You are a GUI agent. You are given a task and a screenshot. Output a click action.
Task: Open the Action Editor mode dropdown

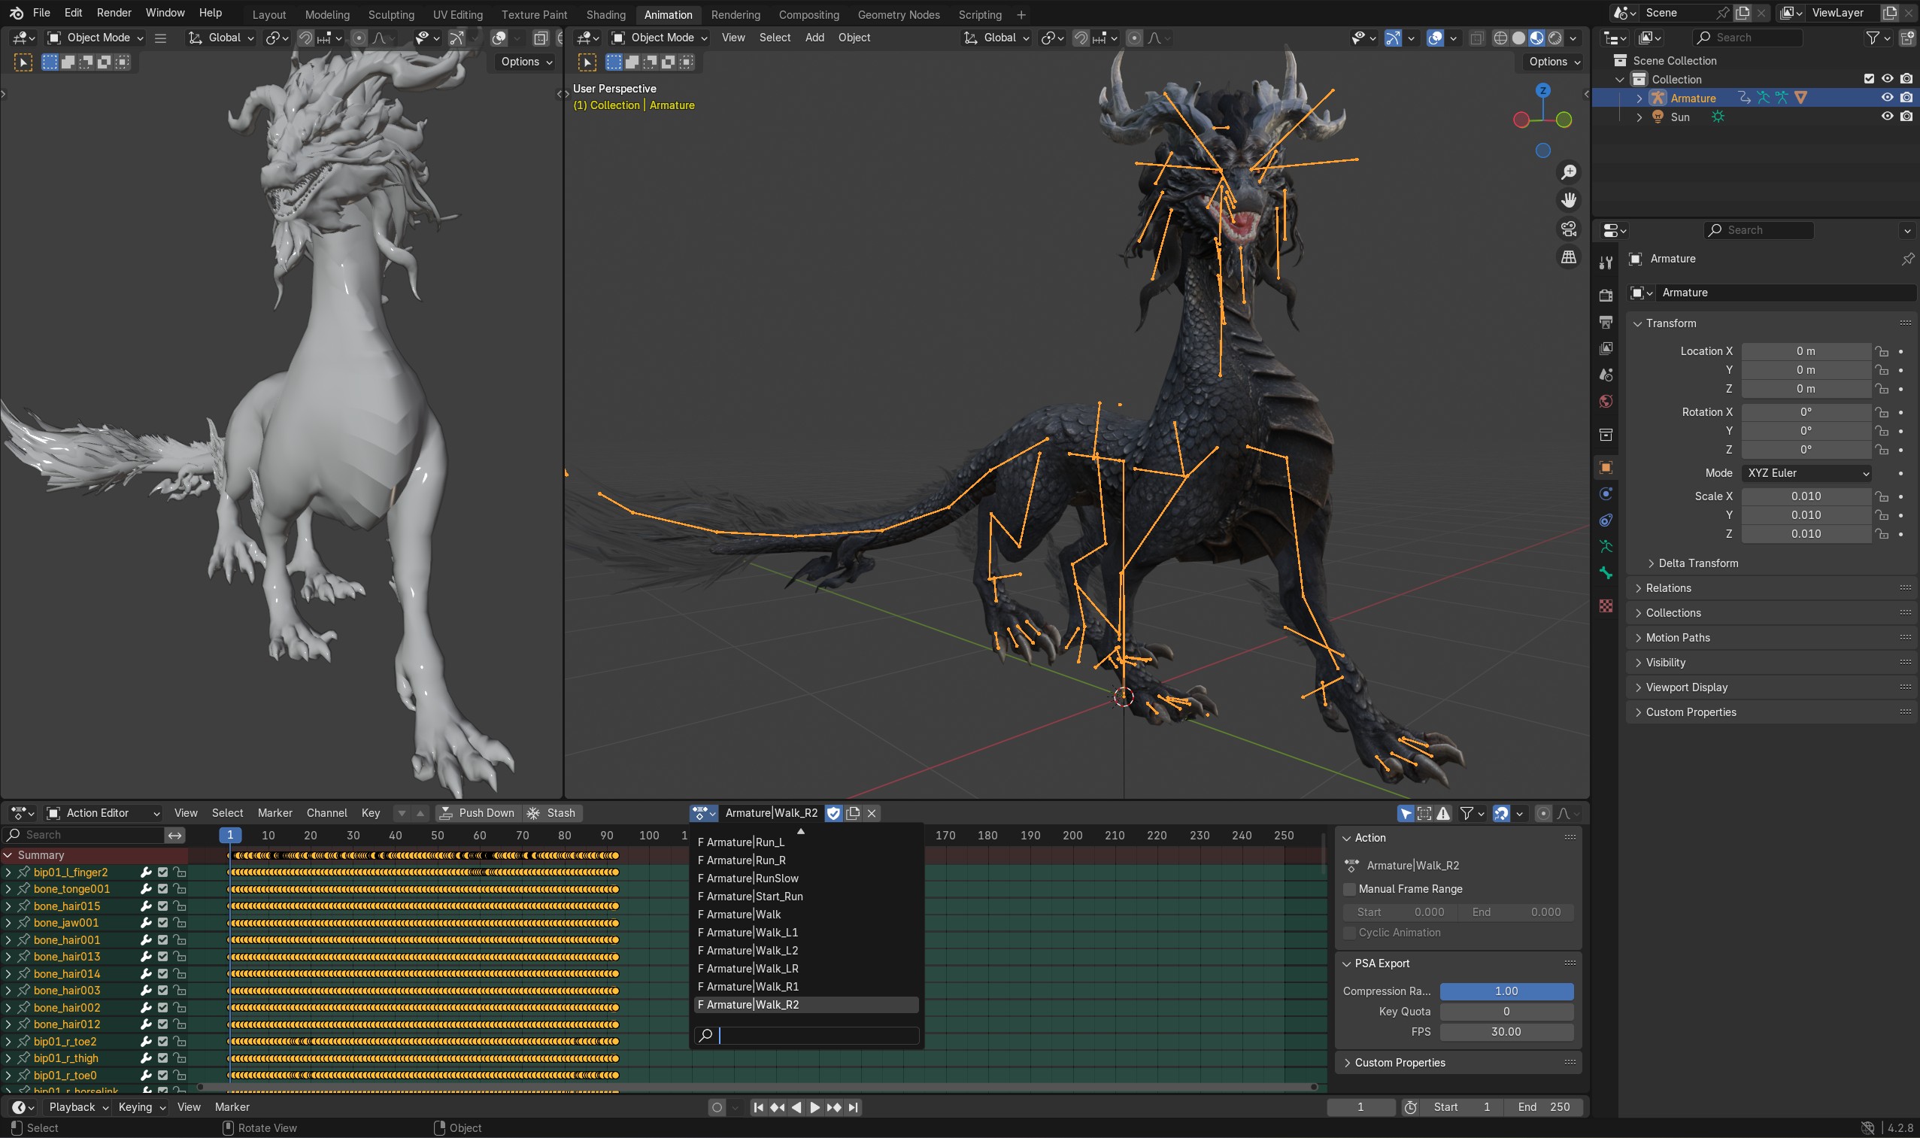[104, 813]
